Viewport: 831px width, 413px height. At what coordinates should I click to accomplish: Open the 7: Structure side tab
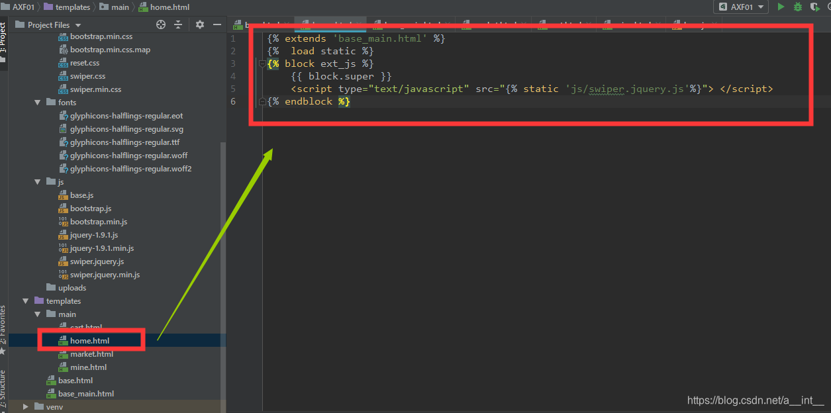pos(3,389)
